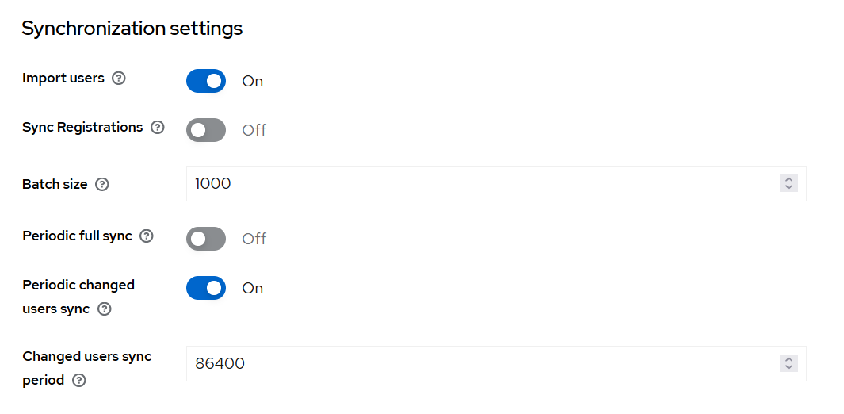Select the Import users label
The image size is (844, 414).
coord(63,79)
